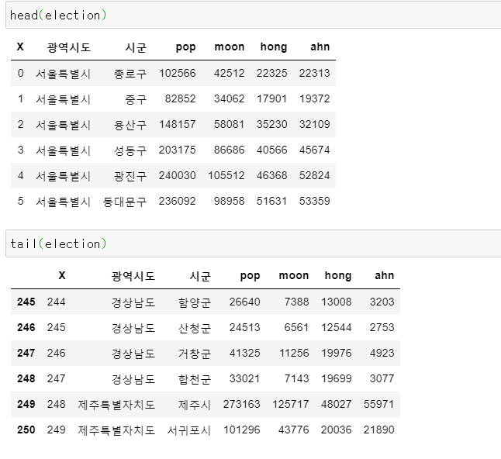Screen dimensions: 501x459
Task: Select the hong column header in head output
Action: [x=274, y=47]
